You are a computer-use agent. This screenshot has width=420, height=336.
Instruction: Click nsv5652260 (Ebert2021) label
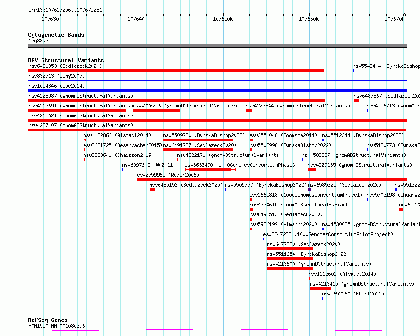[353, 294]
